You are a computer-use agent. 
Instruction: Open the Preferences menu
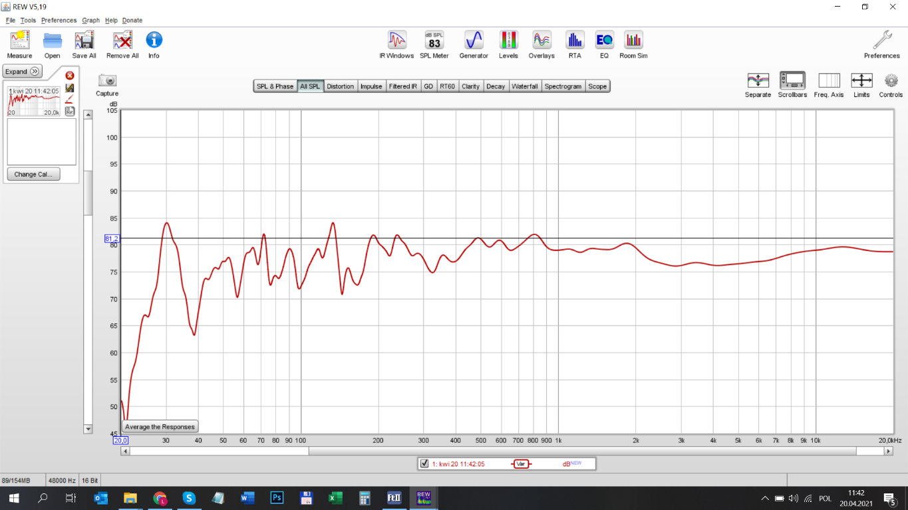coord(59,21)
